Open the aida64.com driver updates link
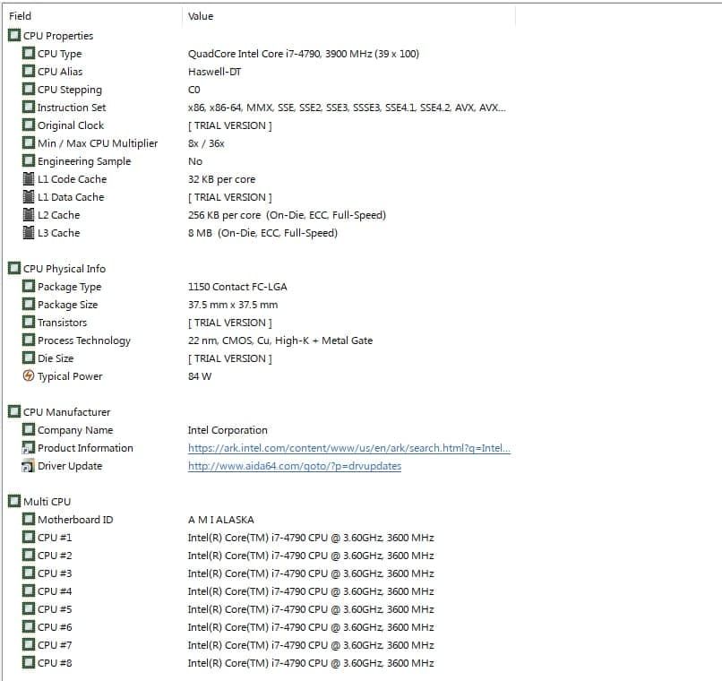Viewport: 722px width, 681px height. point(295,466)
